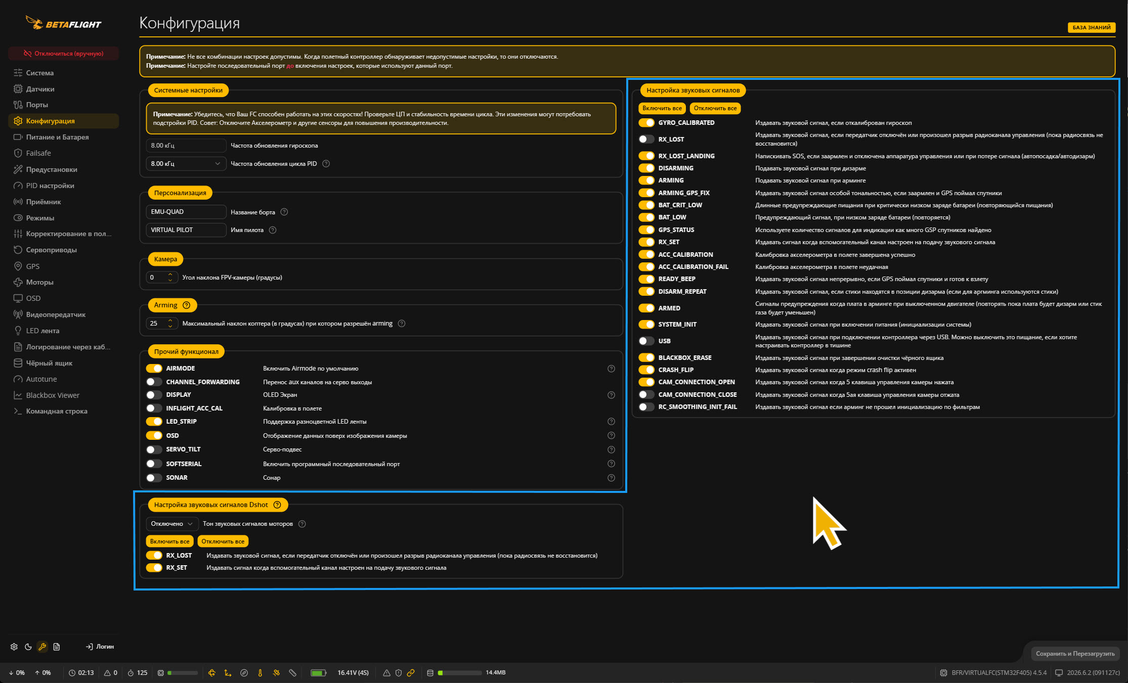Screen dimensions: 1128x683
Task: Toggle dark mode moon icon
Action: click(28, 647)
